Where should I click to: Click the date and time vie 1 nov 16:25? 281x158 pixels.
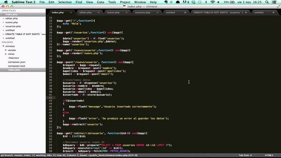pyautogui.click(x=249, y=2)
